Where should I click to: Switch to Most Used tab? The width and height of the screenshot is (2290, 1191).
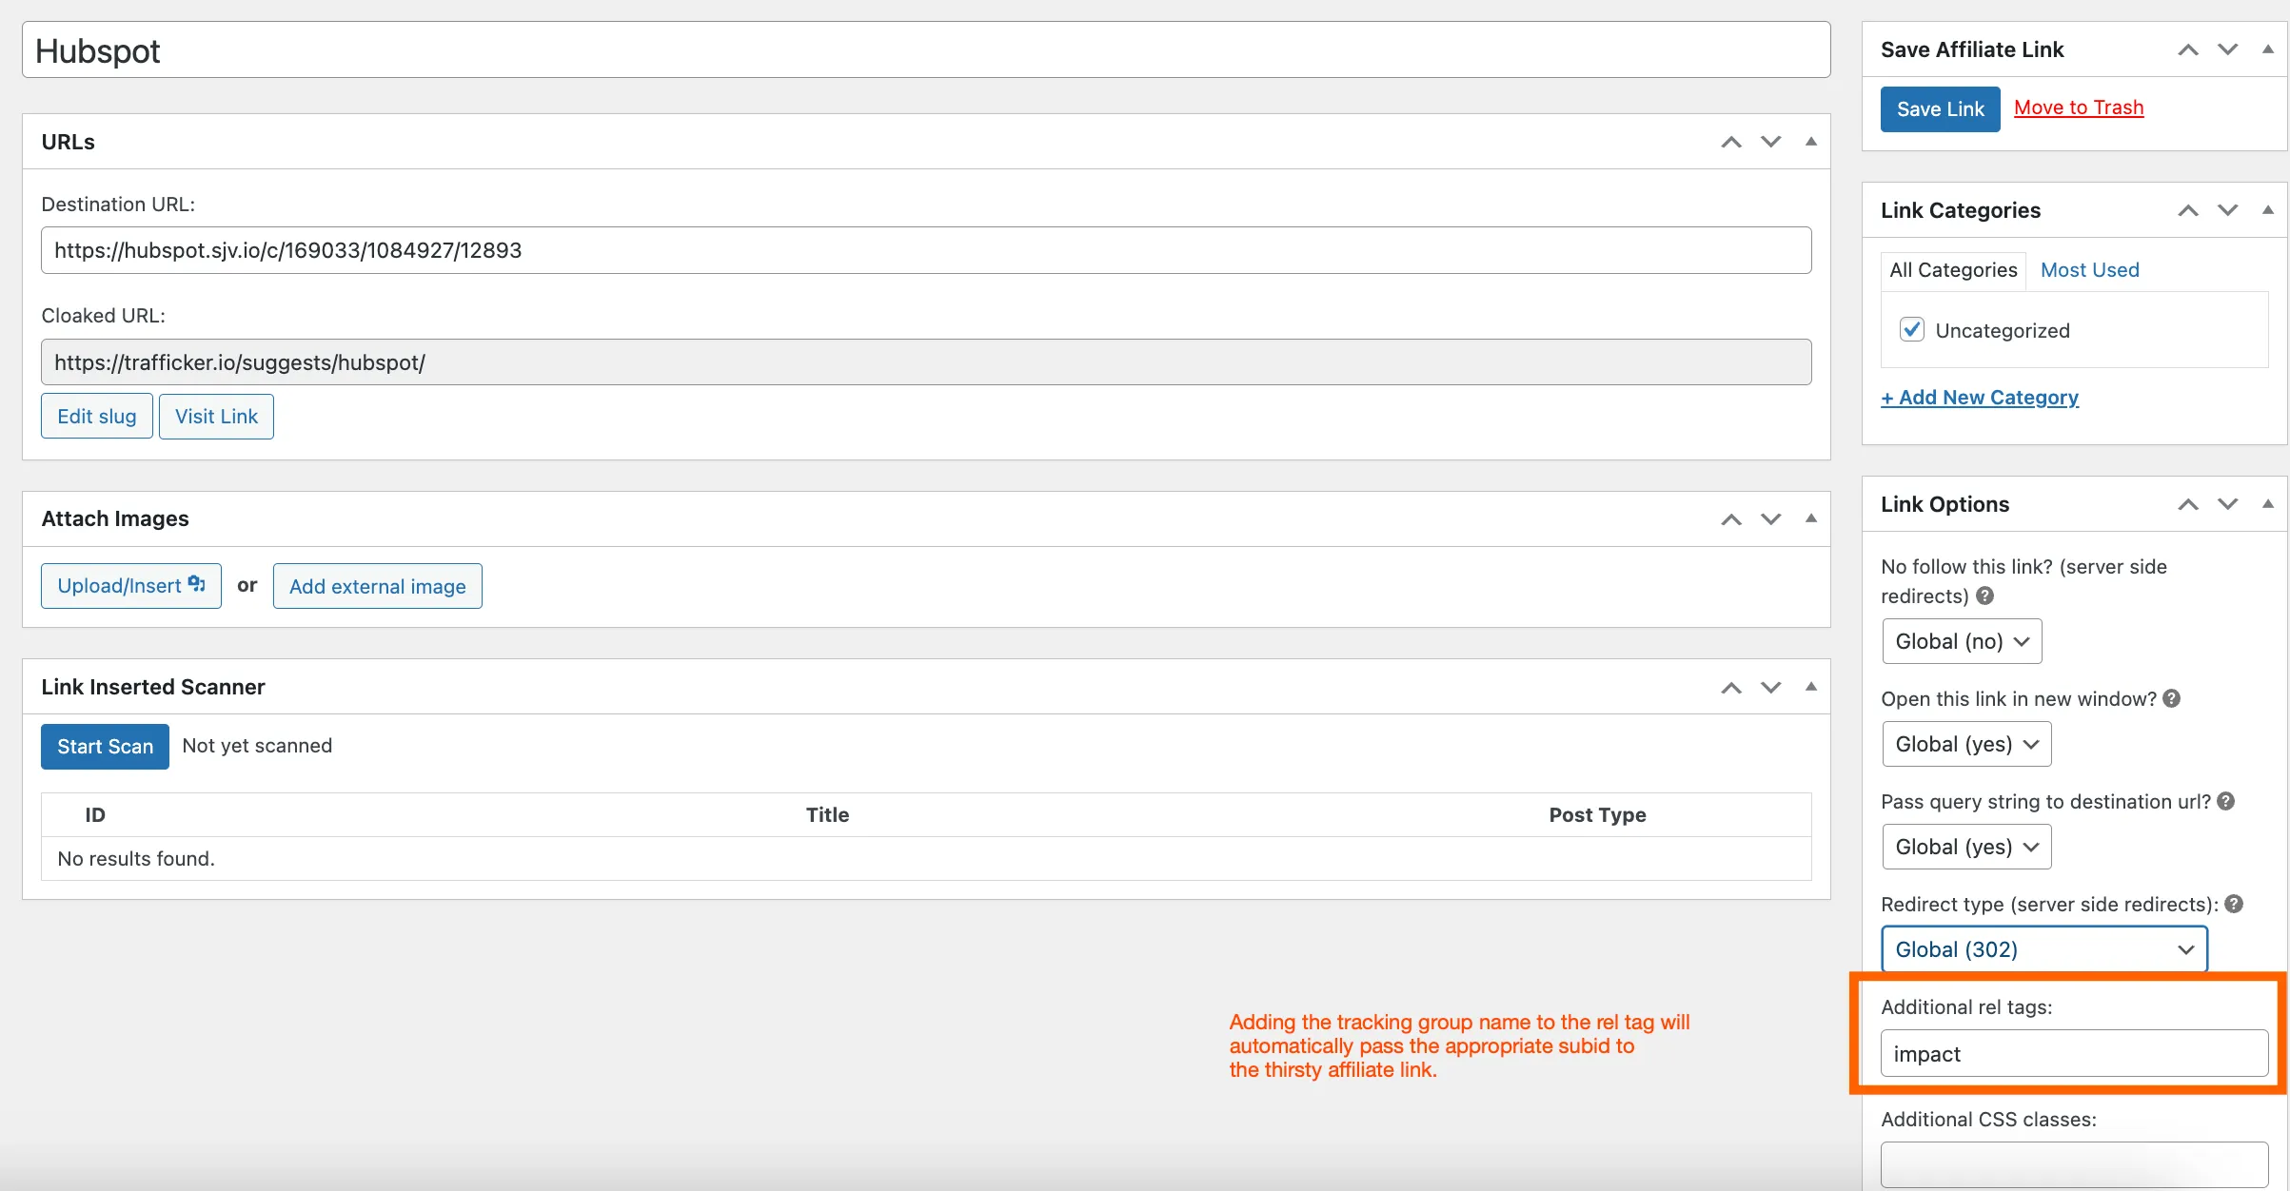tap(2089, 270)
